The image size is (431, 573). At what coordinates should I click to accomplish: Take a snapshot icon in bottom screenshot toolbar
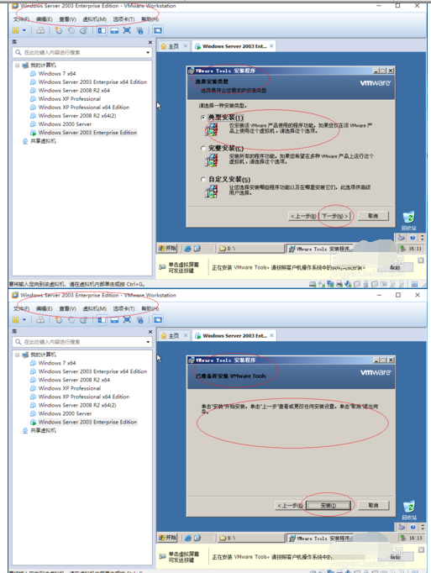click(59, 320)
